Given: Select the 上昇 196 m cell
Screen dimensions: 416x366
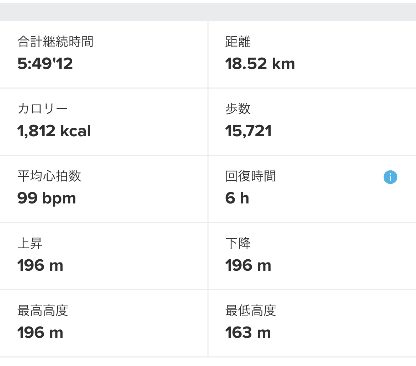Looking at the screenshot, I should (104, 256).
